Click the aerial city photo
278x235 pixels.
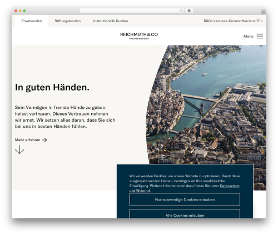pyautogui.click(x=206, y=104)
